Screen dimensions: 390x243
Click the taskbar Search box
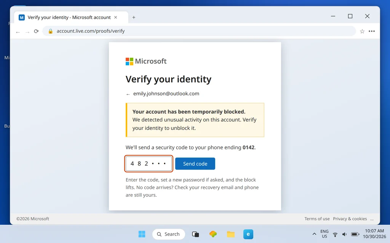169,234
